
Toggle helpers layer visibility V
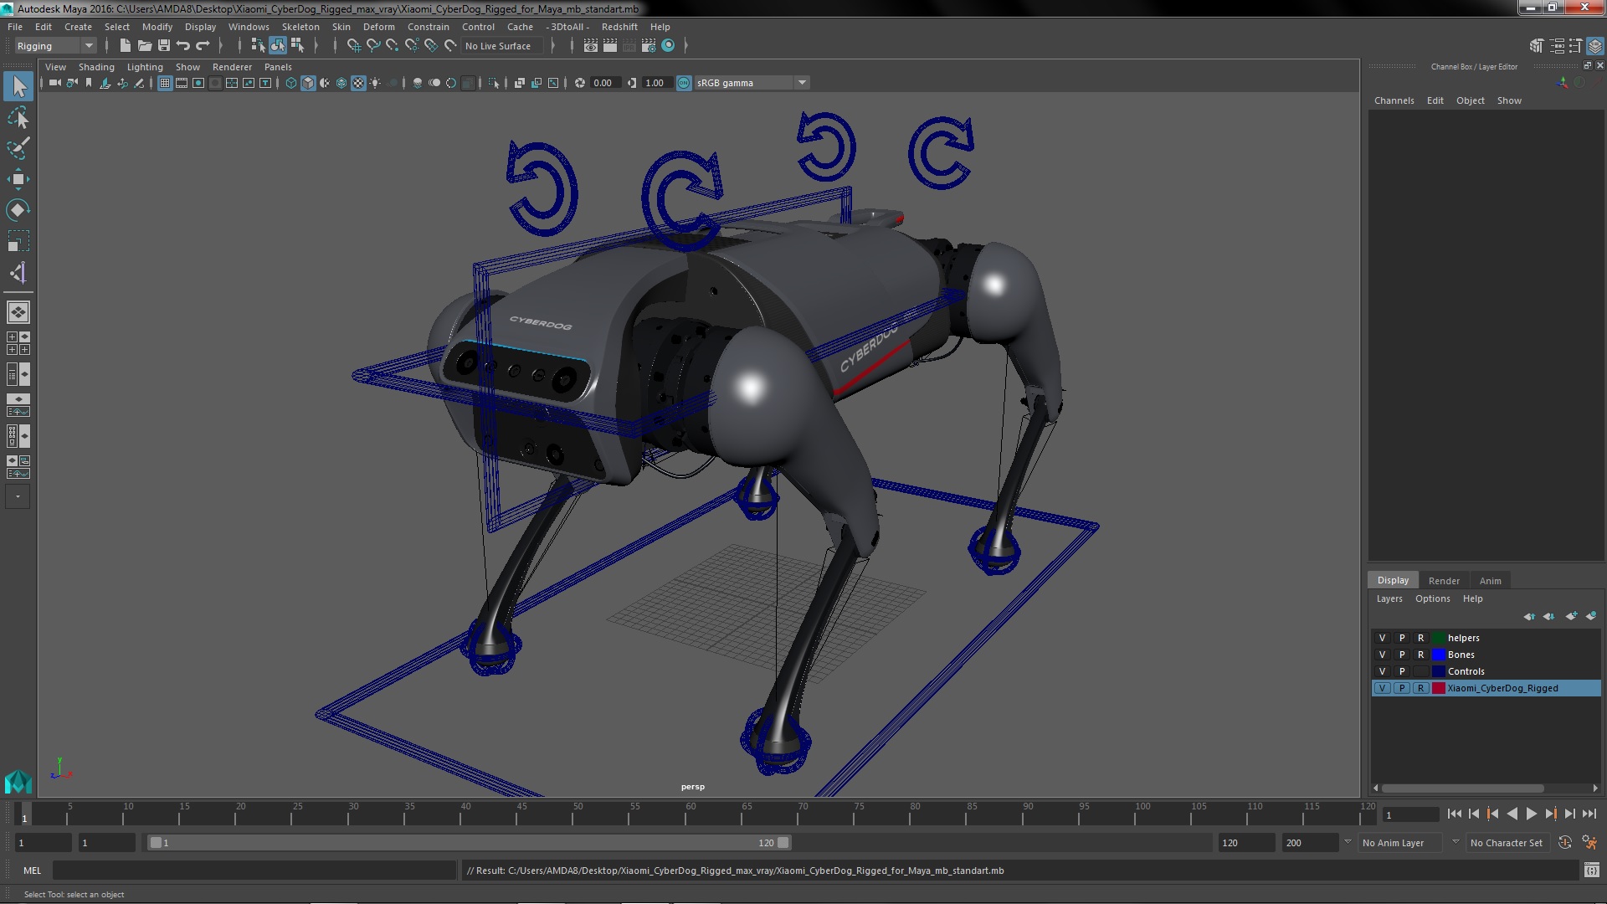click(1382, 638)
